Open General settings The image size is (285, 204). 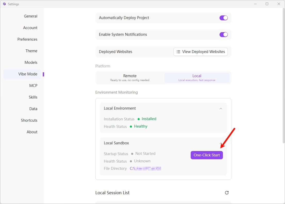[30, 16]
